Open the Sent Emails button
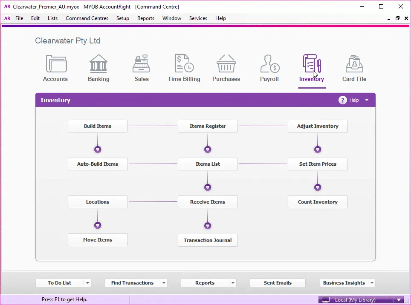This screenshot has height=305, width=411. tap(278, 283)
